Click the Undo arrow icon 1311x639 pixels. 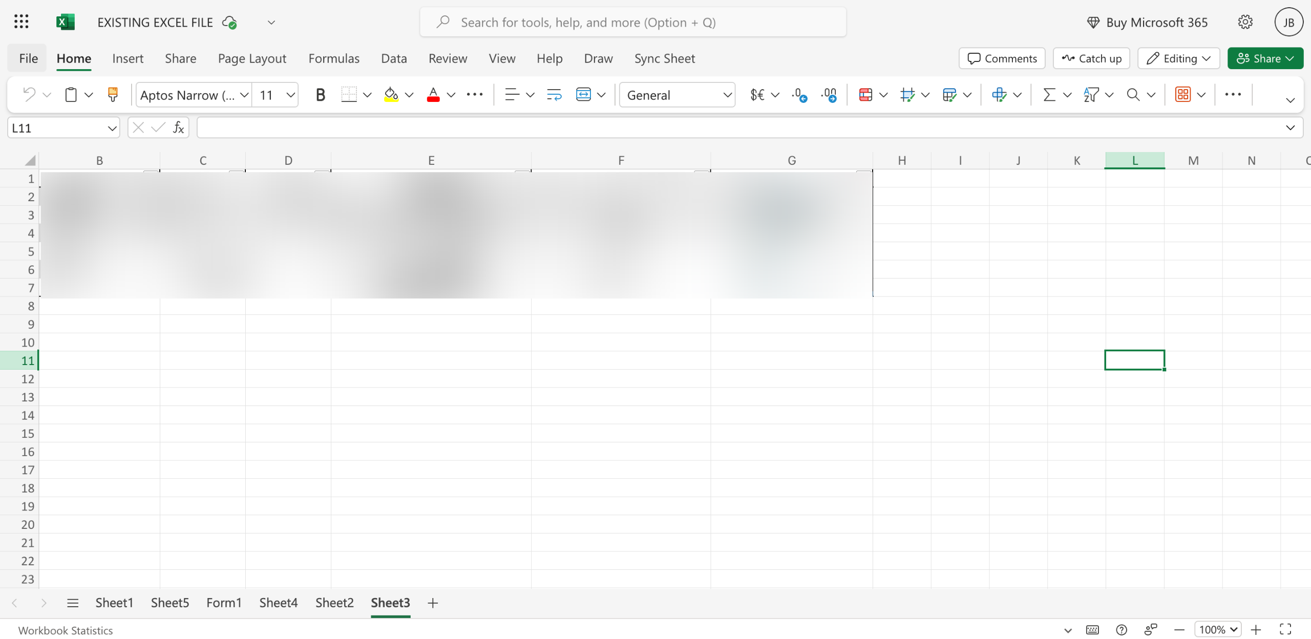pos(29,95)
